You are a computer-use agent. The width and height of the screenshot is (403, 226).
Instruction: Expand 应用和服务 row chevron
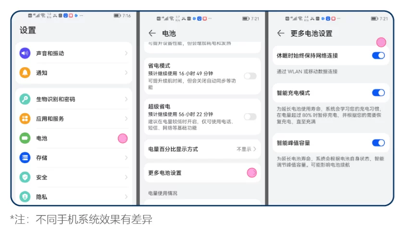point(126,119)
